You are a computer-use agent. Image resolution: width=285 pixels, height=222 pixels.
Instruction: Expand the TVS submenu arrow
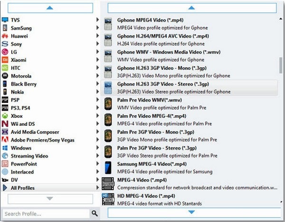tap(97, 20)
